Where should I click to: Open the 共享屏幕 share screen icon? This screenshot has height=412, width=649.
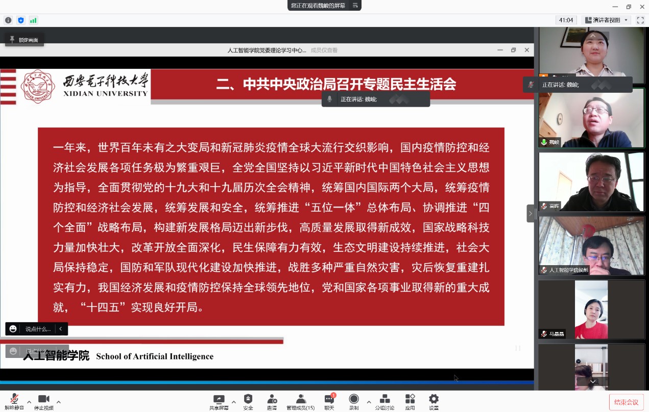[219, 401]
